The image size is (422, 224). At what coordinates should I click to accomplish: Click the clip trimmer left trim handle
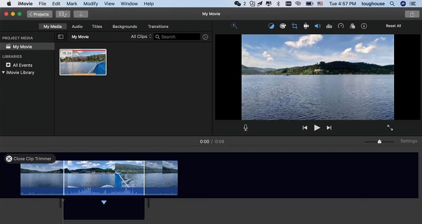pyautogui.click(x=64, y=178)
